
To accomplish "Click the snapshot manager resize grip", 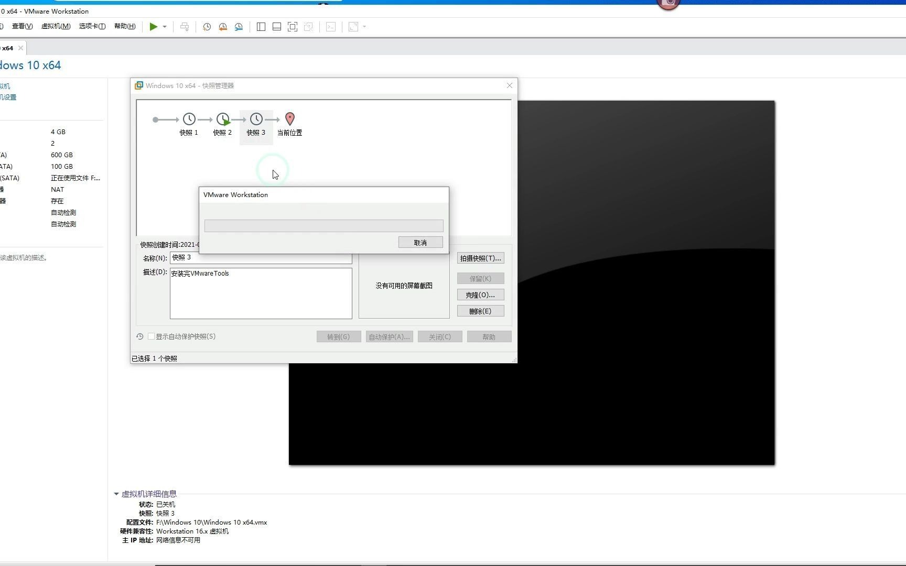I will 514,360.
